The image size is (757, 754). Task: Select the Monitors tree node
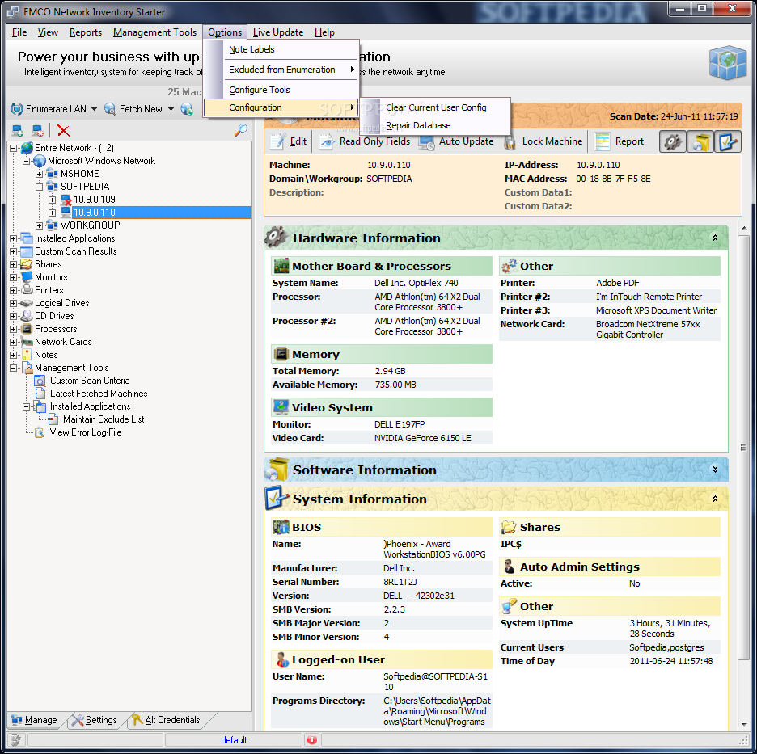point(51,277)
